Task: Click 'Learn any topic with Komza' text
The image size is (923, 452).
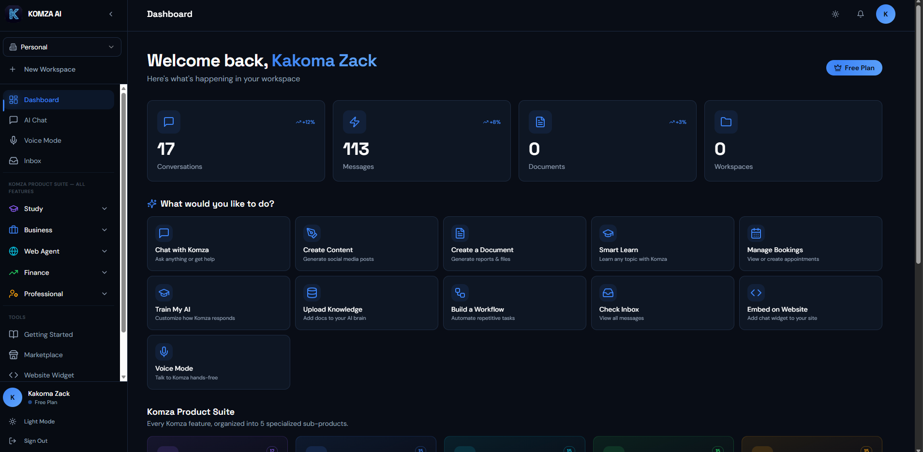Action: (x=633, y=259)
